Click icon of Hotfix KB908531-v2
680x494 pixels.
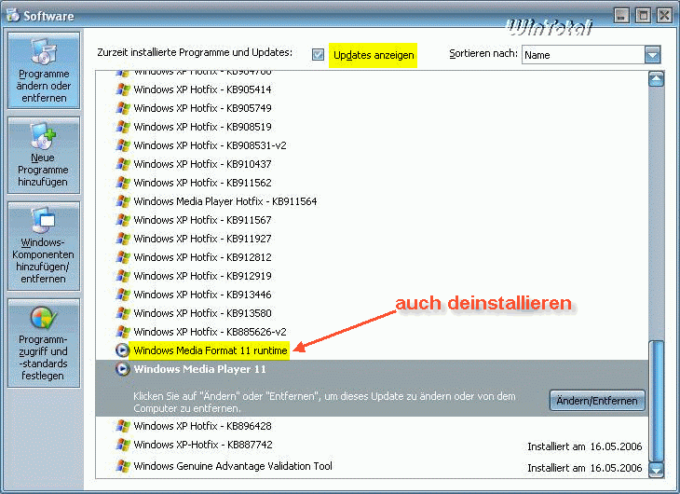click(x=123, y=145)
